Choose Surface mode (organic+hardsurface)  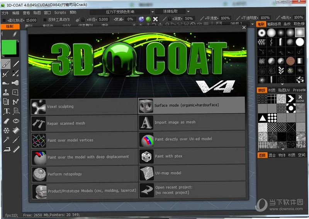(x=192, y=106)
